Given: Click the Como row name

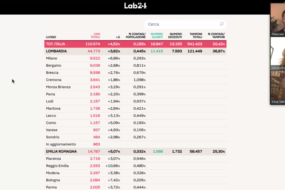Looking at the screenshot, I should pyautogui.click(x=51, y=123).
